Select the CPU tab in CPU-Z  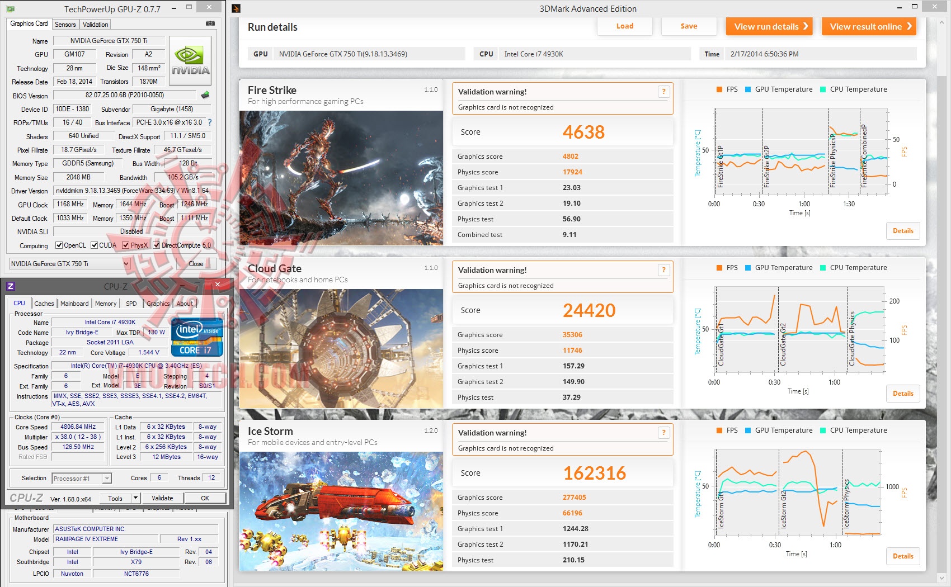point(20,303)
